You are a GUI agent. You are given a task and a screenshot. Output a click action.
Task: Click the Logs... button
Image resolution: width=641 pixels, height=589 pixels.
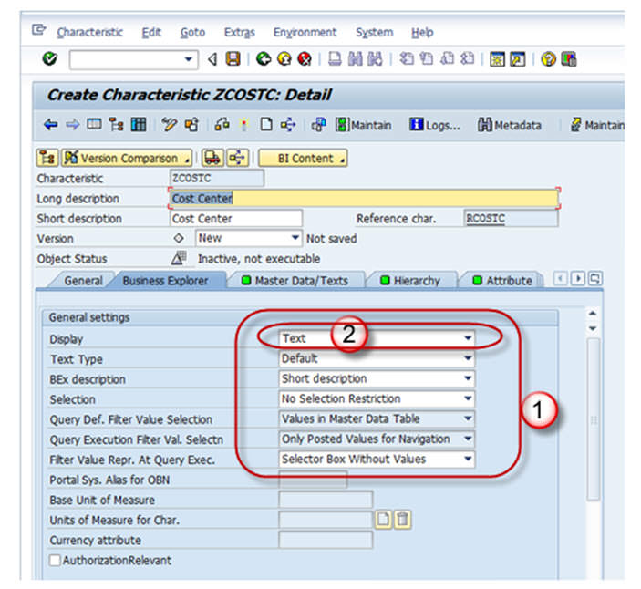coord(434,125)
